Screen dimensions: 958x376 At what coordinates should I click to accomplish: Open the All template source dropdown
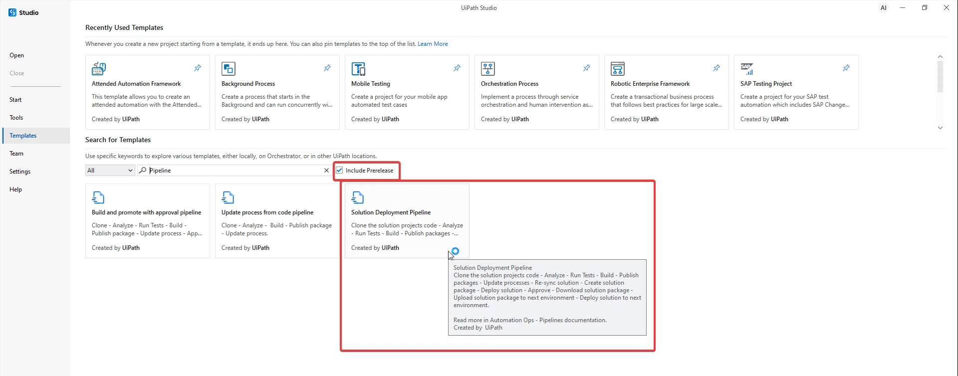110,171
